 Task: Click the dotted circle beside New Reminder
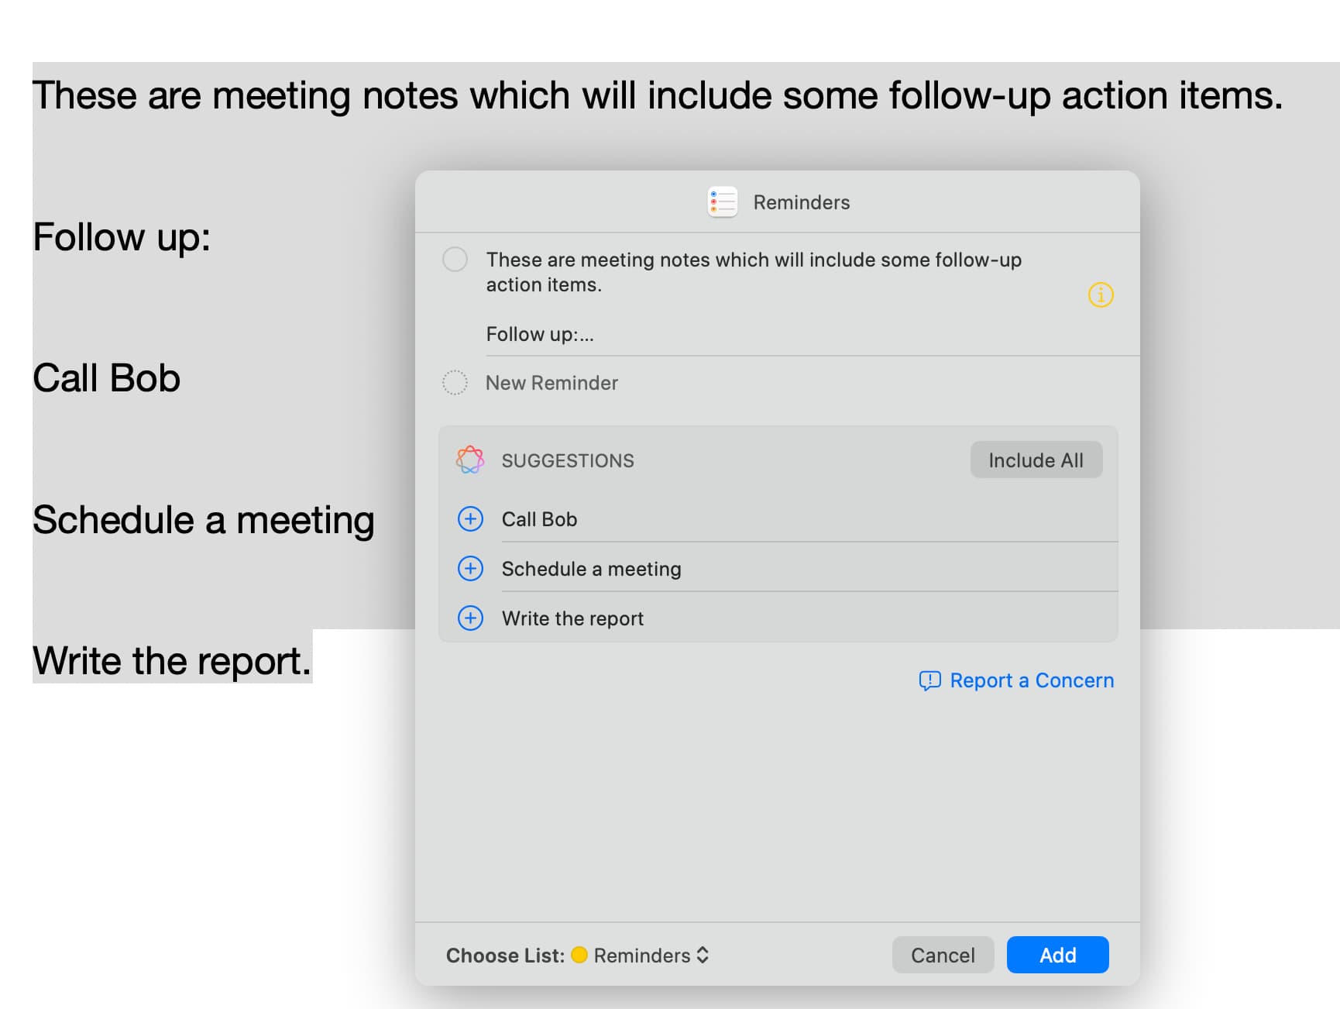(x=455, y=383)
